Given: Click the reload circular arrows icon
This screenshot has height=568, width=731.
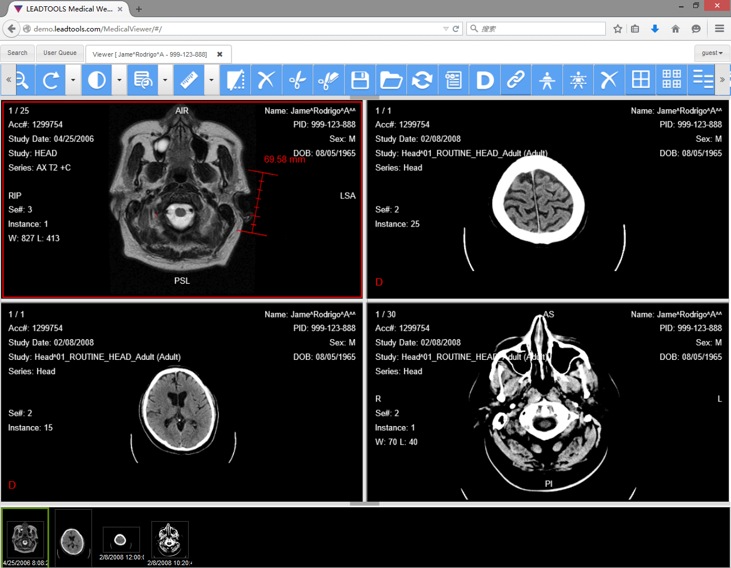Looking at the screenshot, I should tap(422, 80).
